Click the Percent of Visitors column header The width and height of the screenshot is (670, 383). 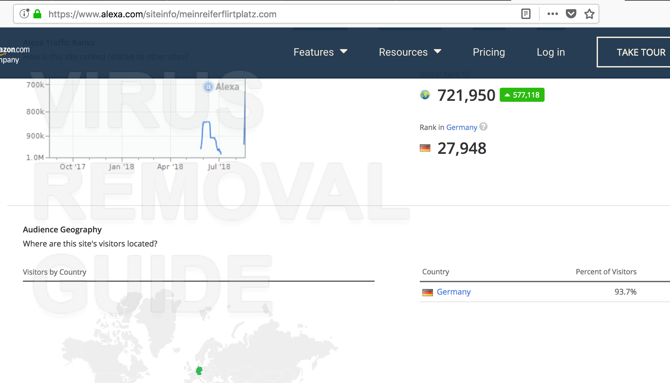(606, 272)
